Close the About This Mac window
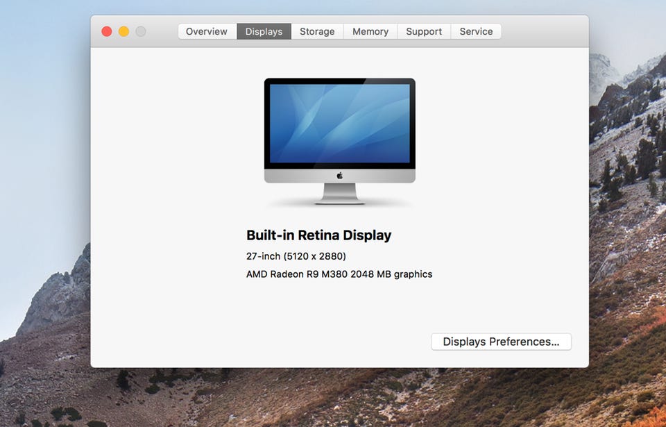 tap(107, 31)
